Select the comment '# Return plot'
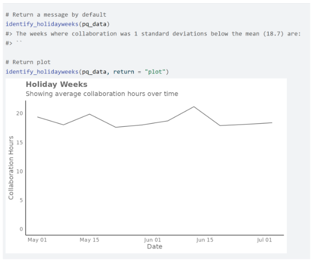 (x=28, y=62)
